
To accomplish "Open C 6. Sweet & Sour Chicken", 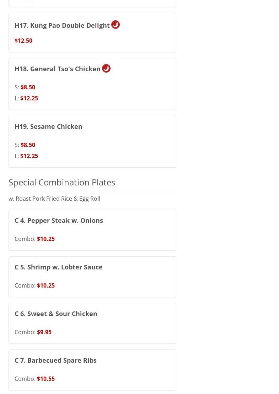I will [x=56, y=314].
